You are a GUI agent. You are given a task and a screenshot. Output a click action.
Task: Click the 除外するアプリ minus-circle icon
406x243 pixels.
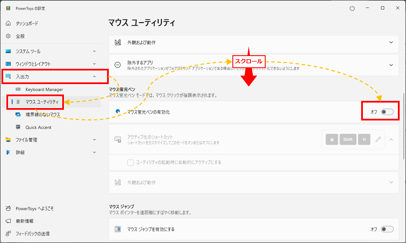tap(118, 65)
